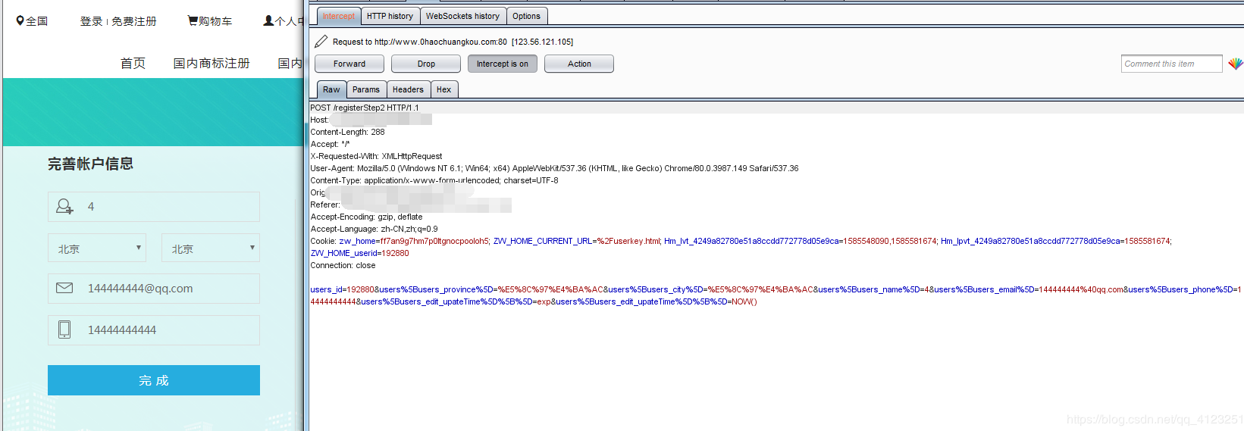This screenshot has width=1244, height=431.
Task: Click the email field 144444444@qq.com
Action: click(154, 288)
